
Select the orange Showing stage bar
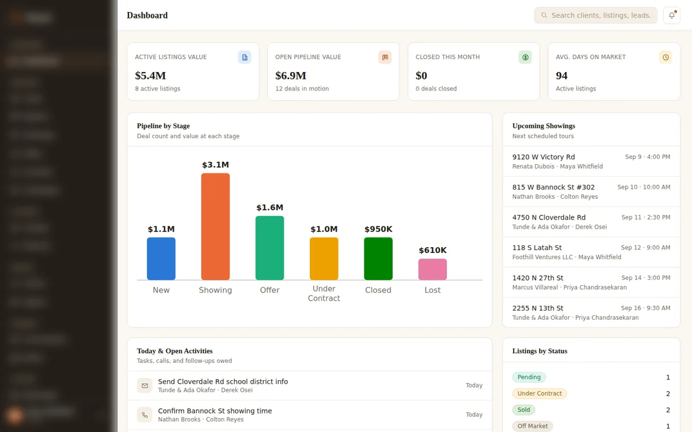(x=216, y=226)
